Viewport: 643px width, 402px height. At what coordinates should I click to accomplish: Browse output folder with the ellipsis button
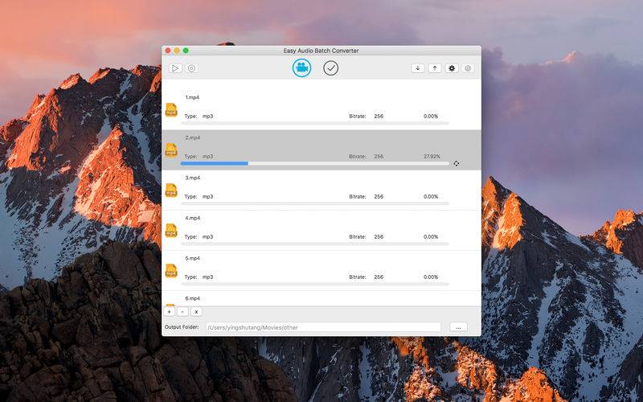coord(458,327)
